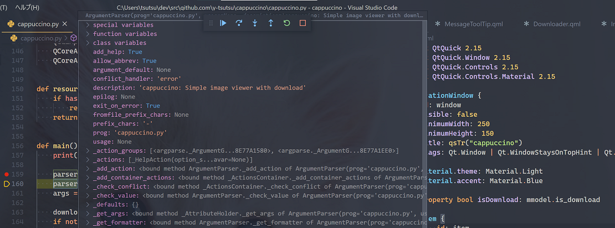Screen dimensions: 615x228
Task: Click the def main() line of code
Action: pyautogui.click(x=57, y=146)
